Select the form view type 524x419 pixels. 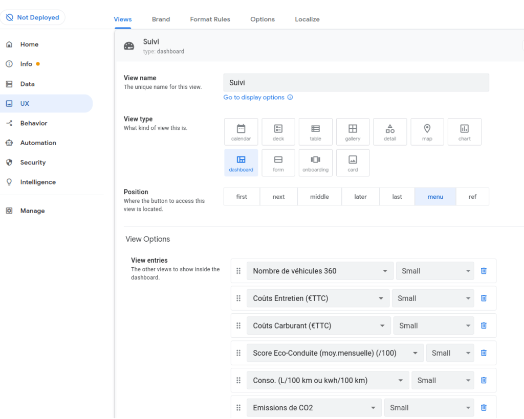pyautogui.click(x=278, y=163)
